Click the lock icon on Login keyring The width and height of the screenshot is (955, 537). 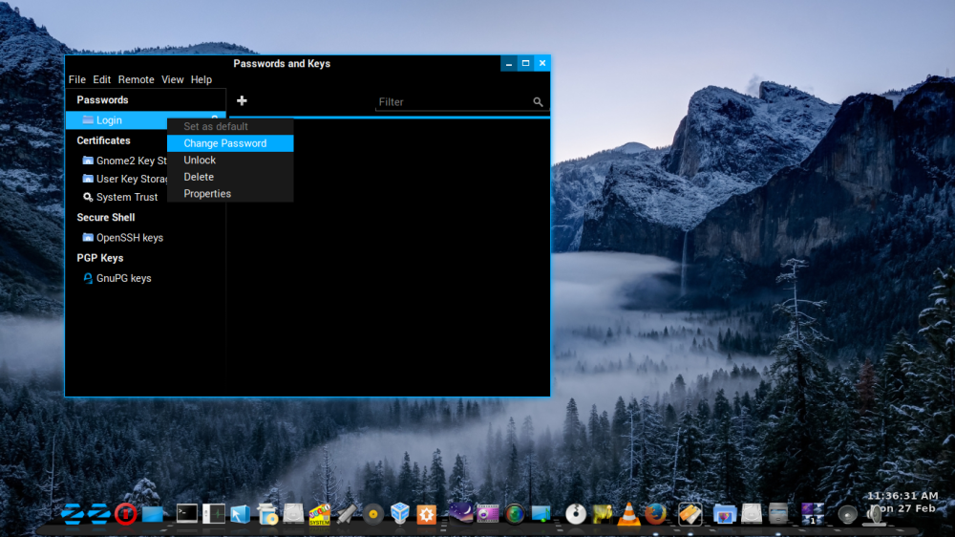click(x=215, y=118)
